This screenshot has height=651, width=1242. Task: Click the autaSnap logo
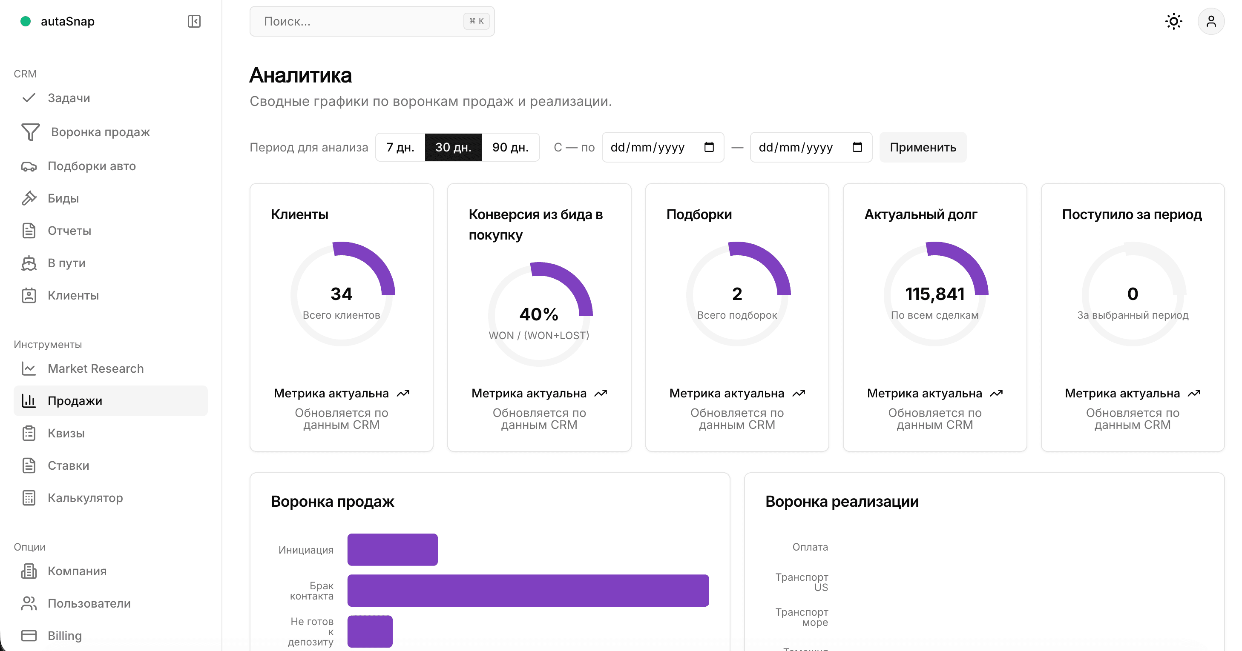[x=57, y=21]
